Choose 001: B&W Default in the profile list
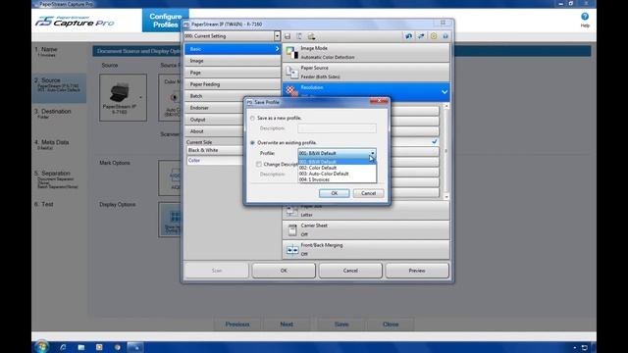The width and height of the screenshot is (628, 353). click(x=337, y=162)
